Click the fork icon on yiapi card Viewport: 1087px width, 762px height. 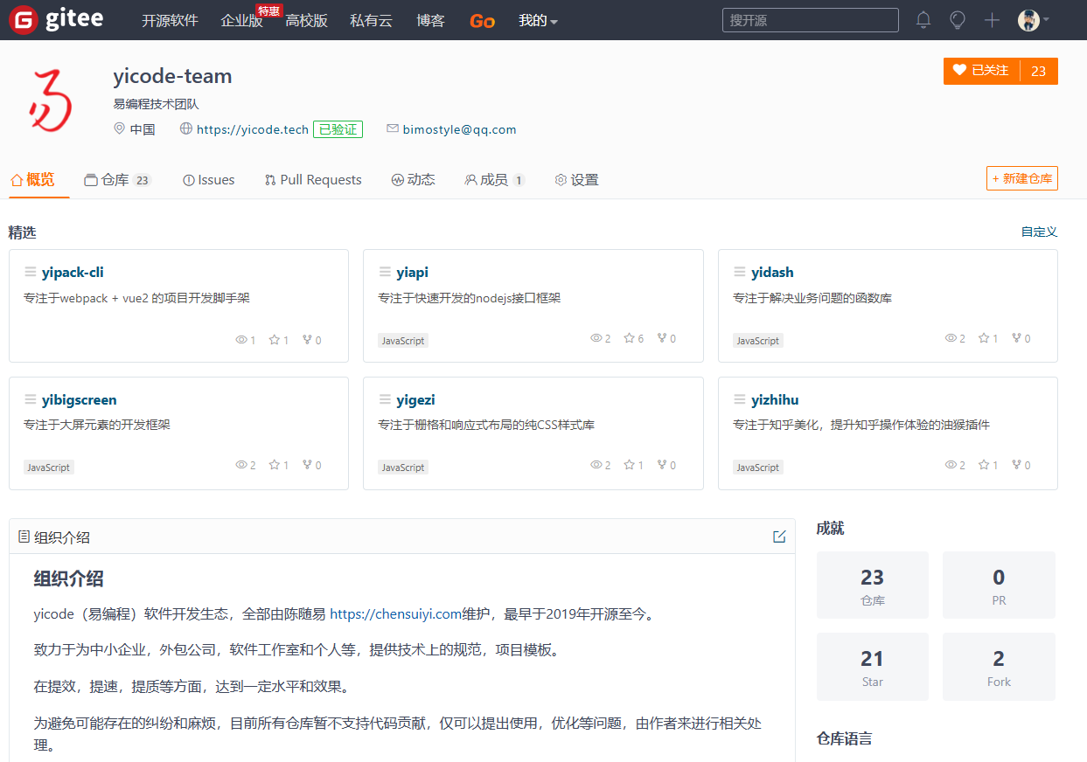662,338
